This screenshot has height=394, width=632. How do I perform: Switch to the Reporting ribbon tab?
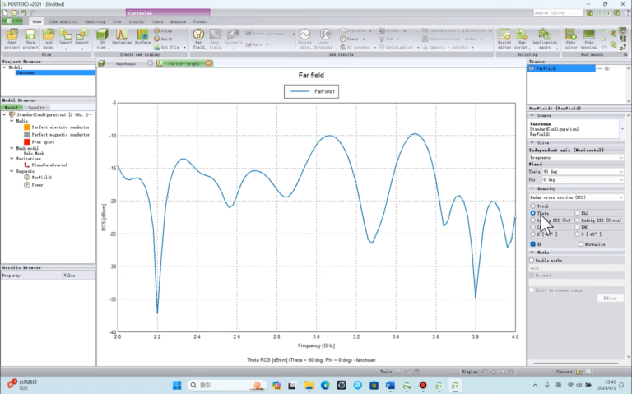(95, 21)
